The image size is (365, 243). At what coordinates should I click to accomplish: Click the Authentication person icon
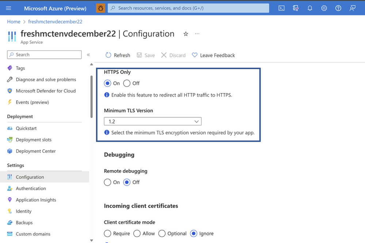point(10,188)
